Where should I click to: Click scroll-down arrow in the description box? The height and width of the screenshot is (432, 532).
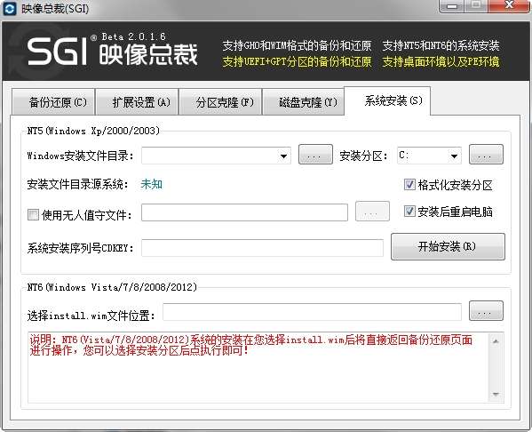(x=496, y=395)
